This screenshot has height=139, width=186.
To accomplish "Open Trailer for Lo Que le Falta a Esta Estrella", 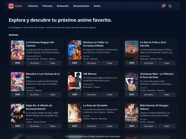I will [167, 63].
